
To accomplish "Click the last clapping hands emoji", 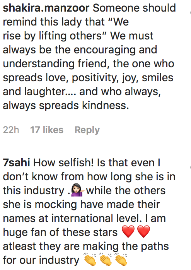I will click(x=121, y=259).
